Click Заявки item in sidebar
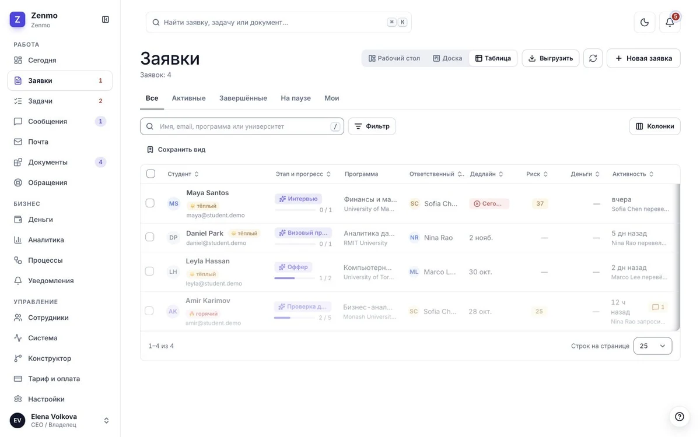Image resolution: width=700 pixels, height=437 pixels. pos(60,80)
